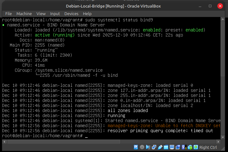Open the Help menu
This screenshot has height=152, width=228.
tap(87, 14)
